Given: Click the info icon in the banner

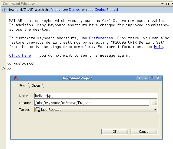Looking at the screenshot, I should [4, 10].
